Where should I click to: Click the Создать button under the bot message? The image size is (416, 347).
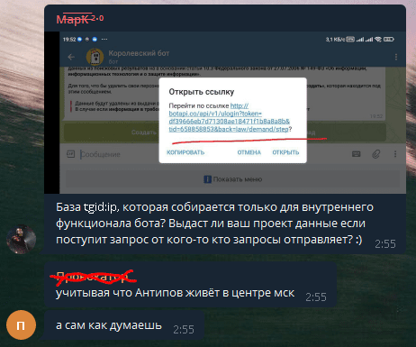[112, 132]
